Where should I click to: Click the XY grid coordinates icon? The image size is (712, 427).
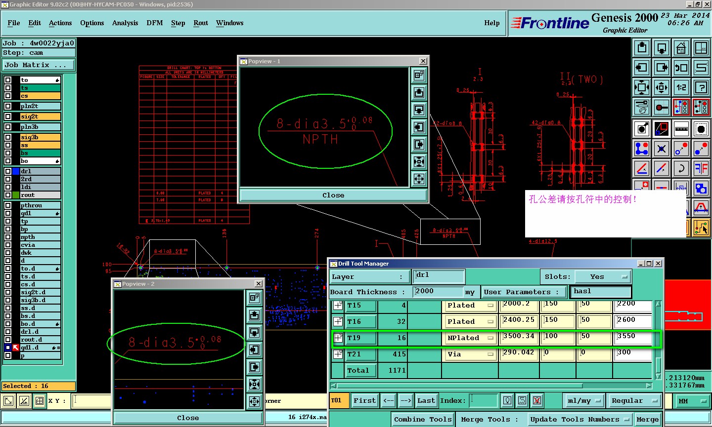pyautogui.click(x=701, y=48)
